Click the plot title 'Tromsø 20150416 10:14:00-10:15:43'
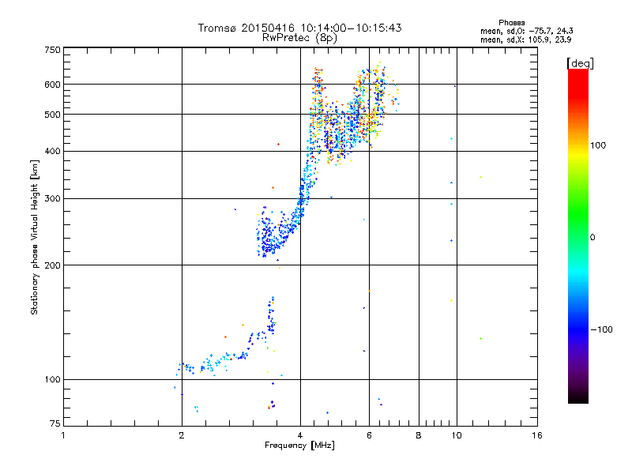Screen dimensions: 632x474 tap(299, 28)
